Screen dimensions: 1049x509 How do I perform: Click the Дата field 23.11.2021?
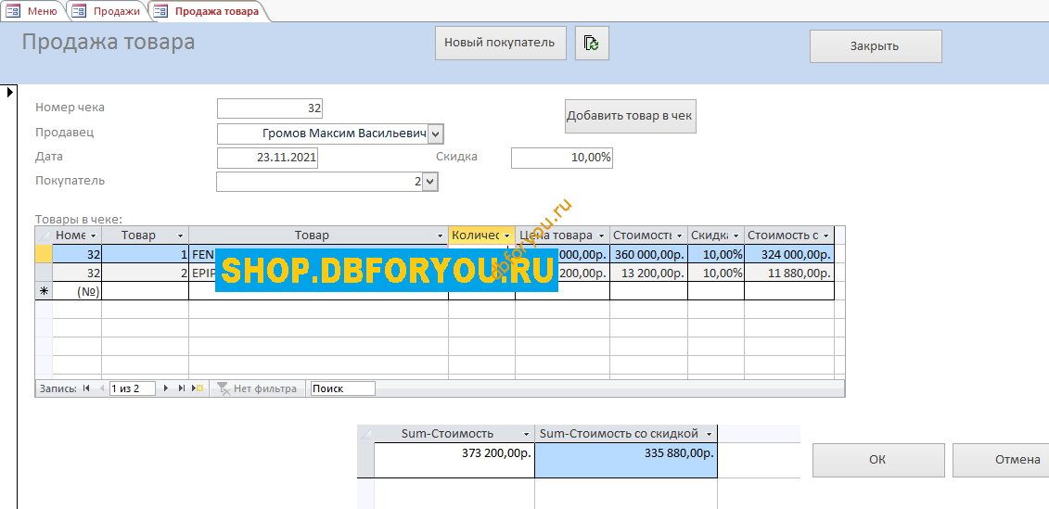pos(268,158)
